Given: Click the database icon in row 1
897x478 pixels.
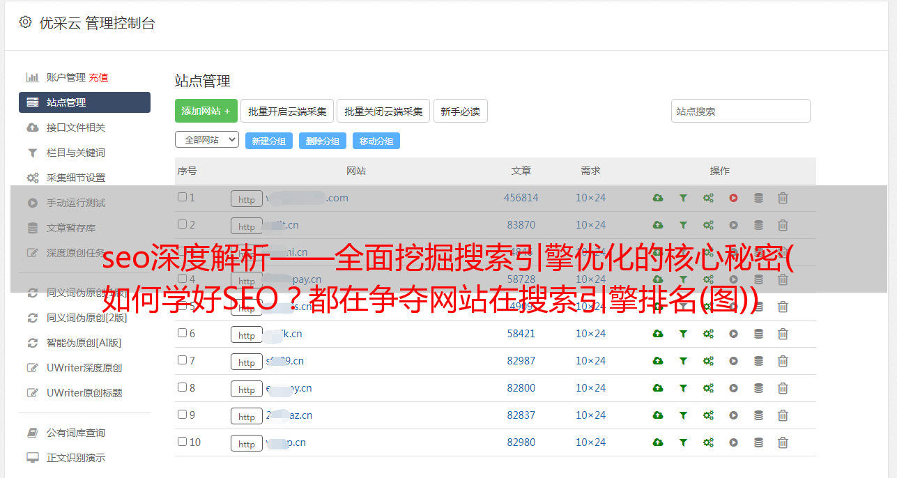Looking at the screenshot, I should click(x=758, y=198).
